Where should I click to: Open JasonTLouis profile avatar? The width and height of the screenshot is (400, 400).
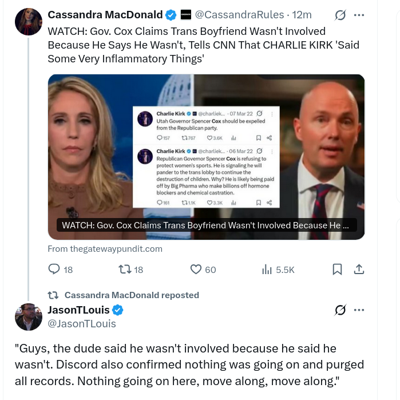tap(29, 317)
